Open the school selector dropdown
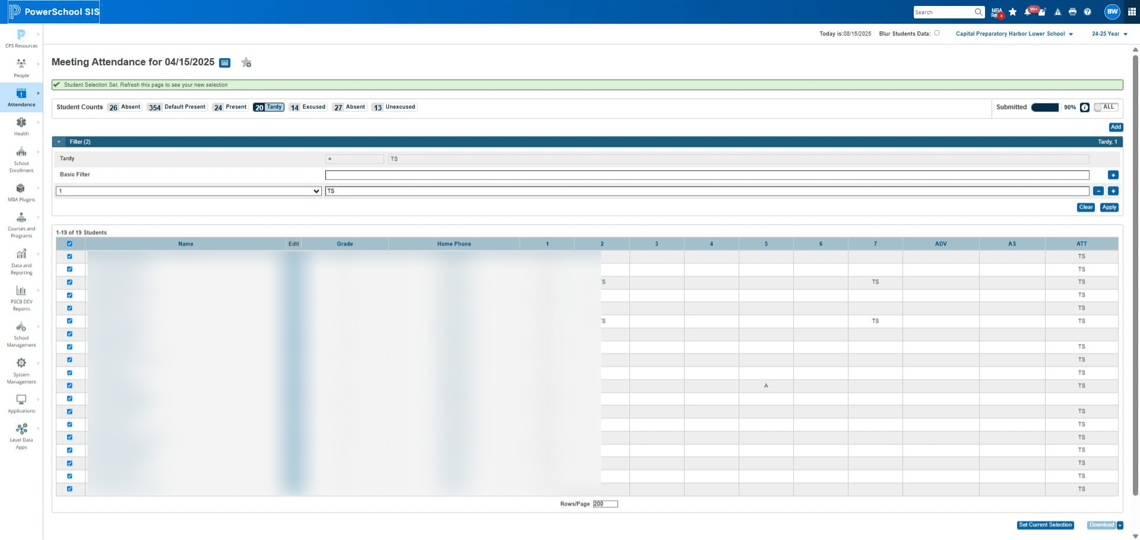Screen dimensions: 1140x540 coord(1014,34)
